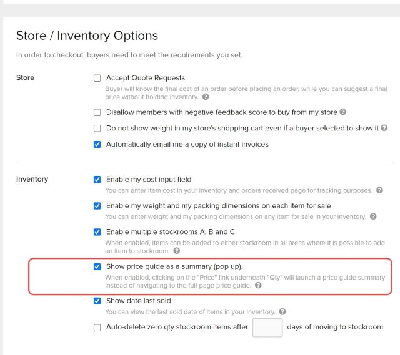This screenshot has height=355, width=400.
Task: Open help icon for packing dimensions description
Action: tap(373, 216)
